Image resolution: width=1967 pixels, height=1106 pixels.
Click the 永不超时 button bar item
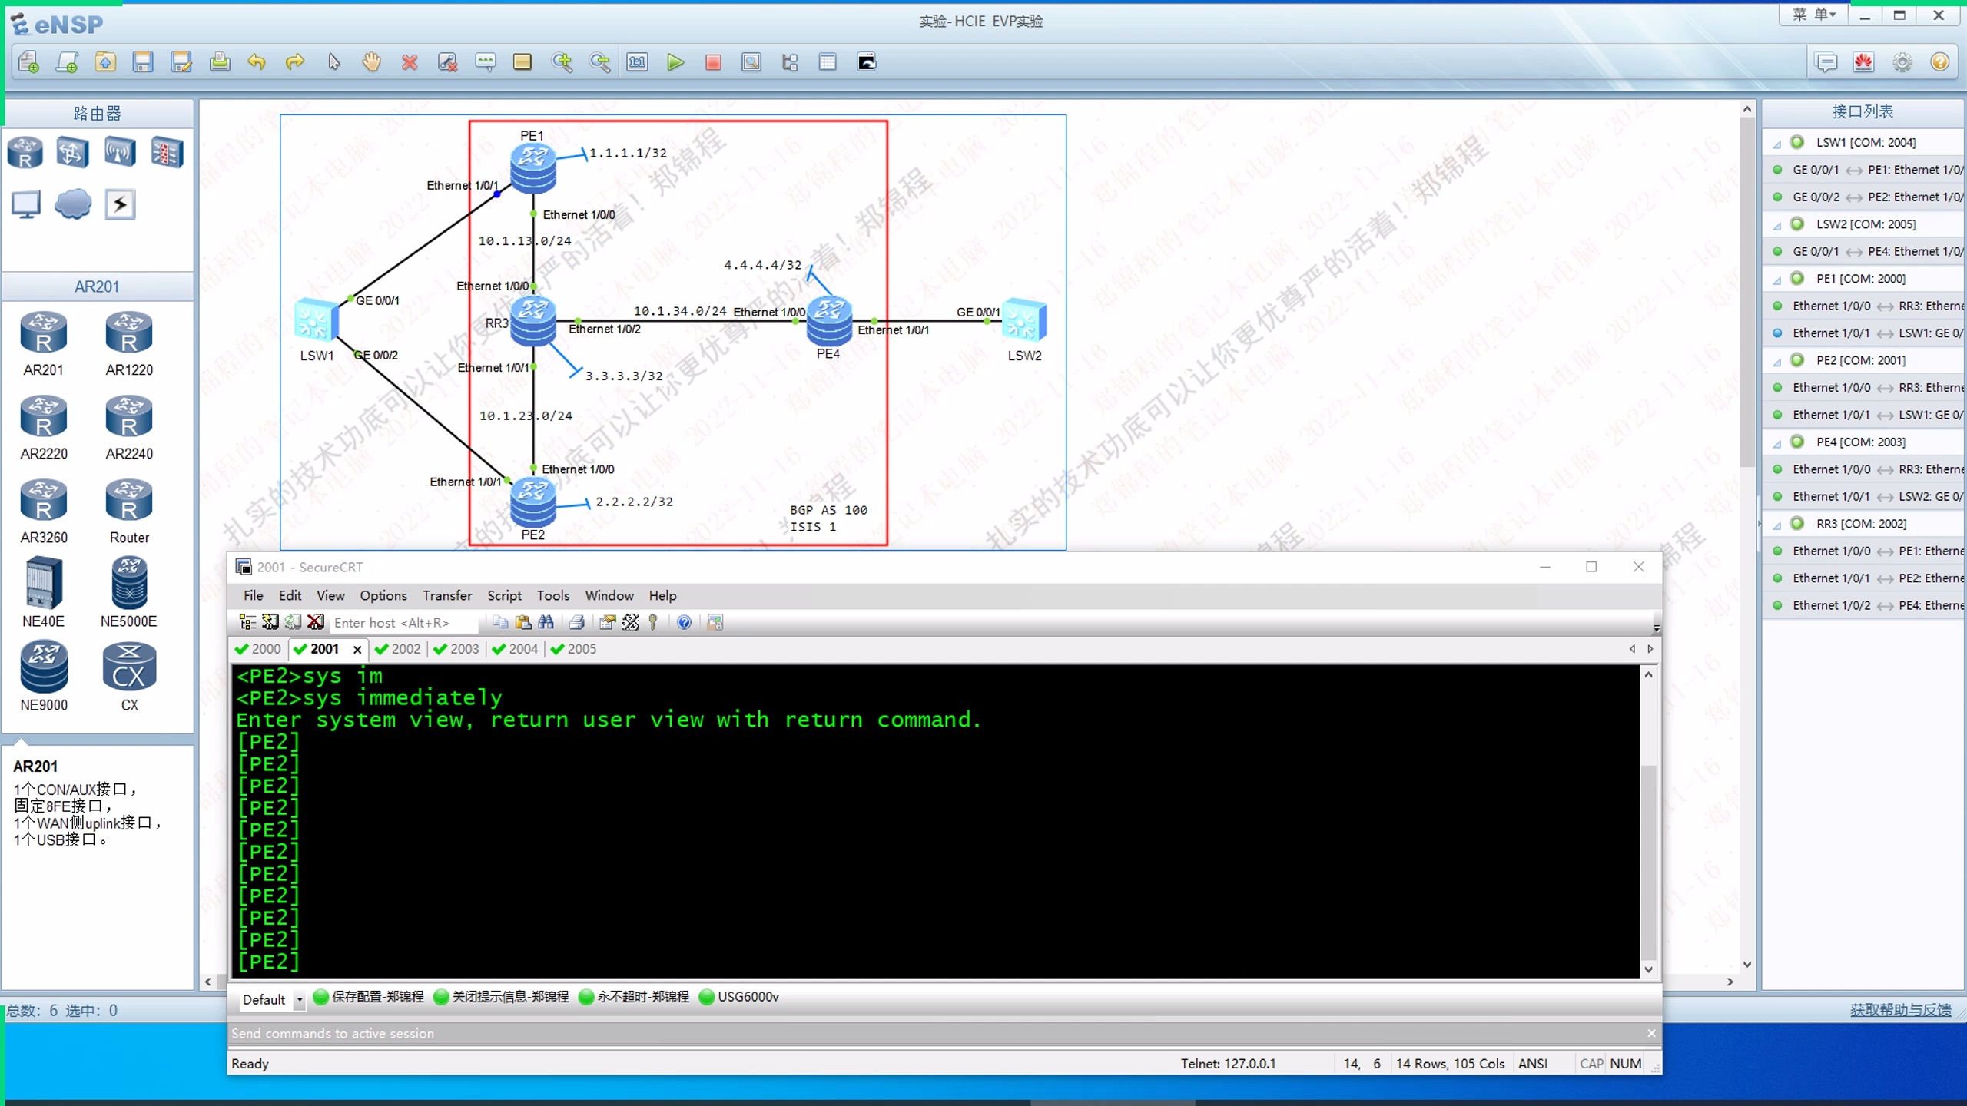(634, 997)
